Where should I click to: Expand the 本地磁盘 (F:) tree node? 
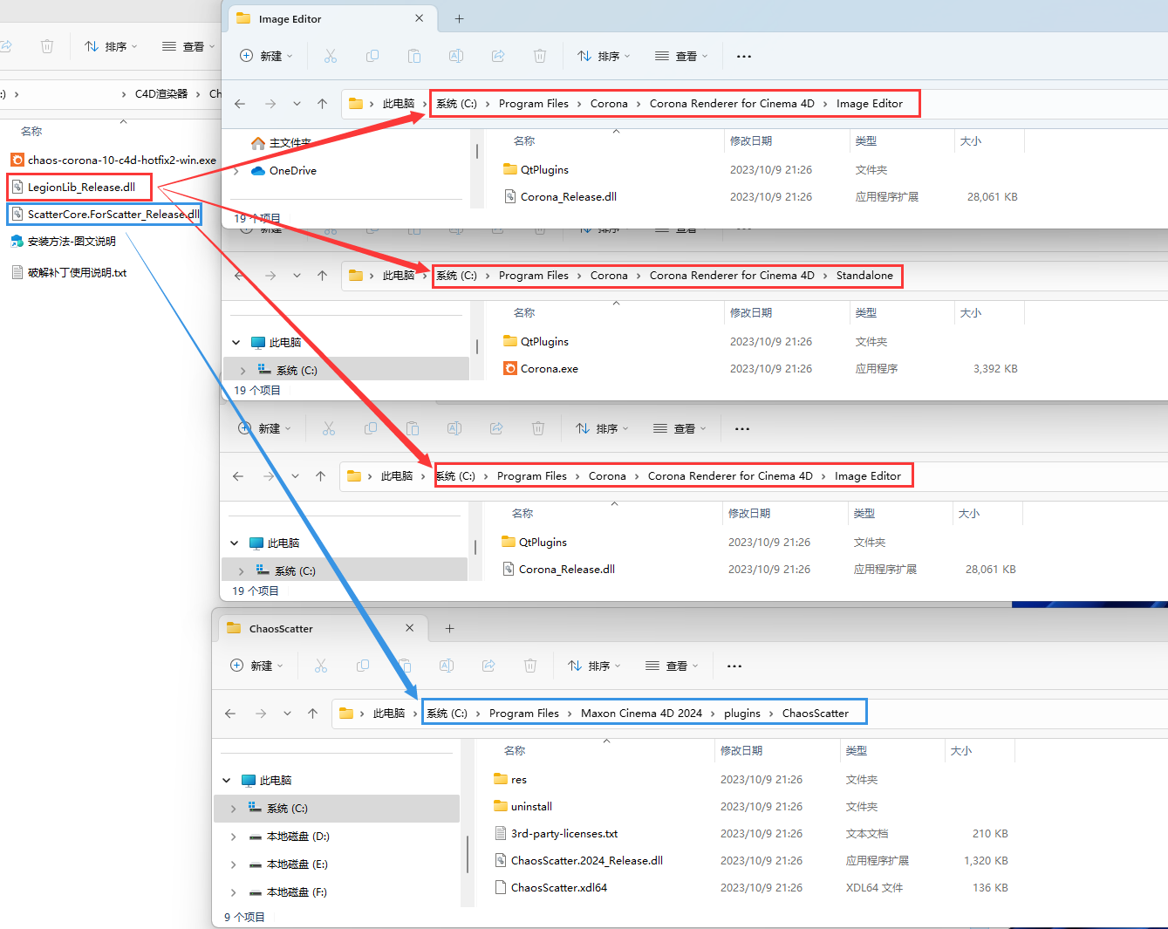(233, 892)
